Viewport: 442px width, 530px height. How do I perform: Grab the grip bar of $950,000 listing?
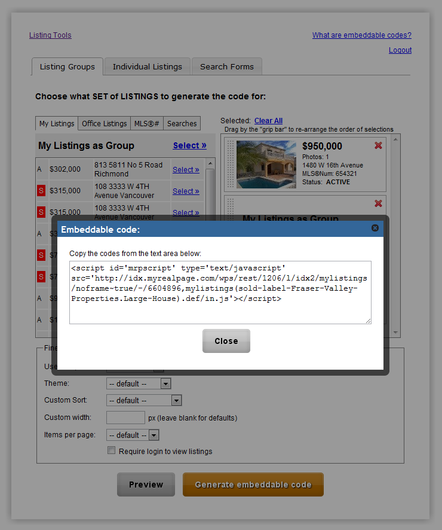pyautogui.click(x=231, y=164)
